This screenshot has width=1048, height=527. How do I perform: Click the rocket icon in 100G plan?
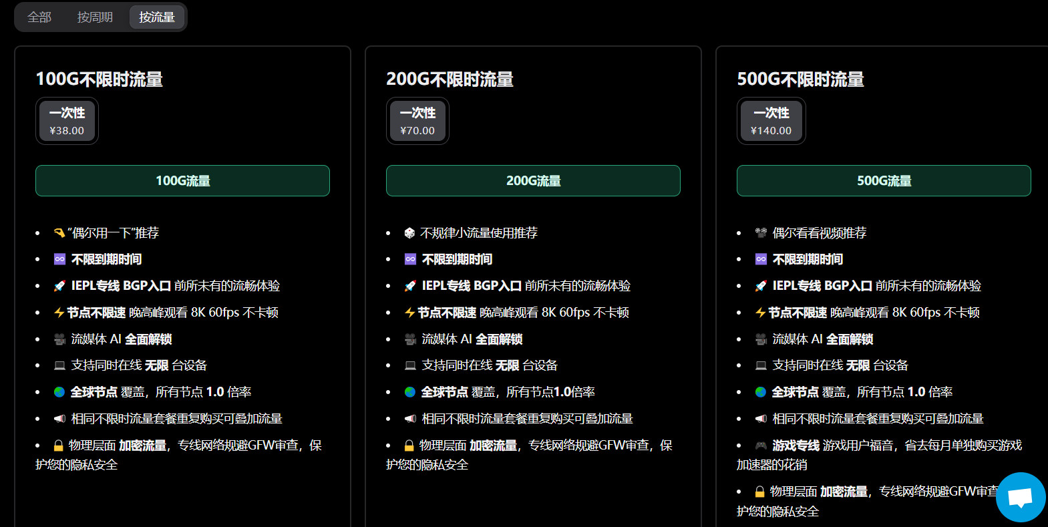point(59,286)
